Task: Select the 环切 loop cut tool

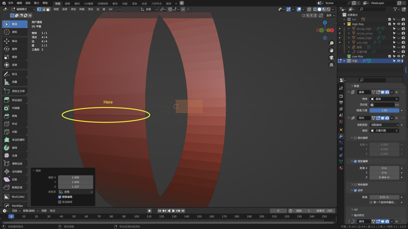Action: [15, 124]
